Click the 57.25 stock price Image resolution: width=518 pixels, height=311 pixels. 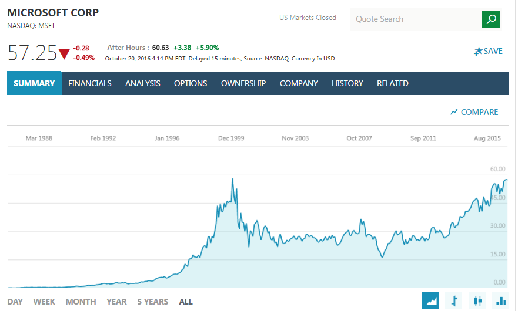tap(32, 53)
